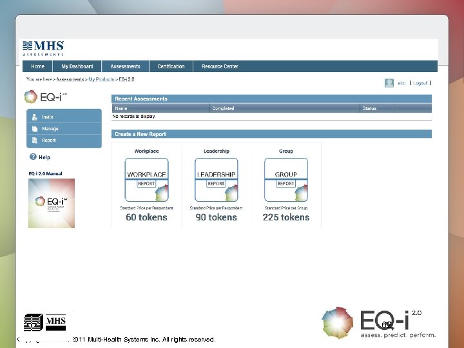Click the Create a New Report header
464x348 pixels.
coord(271,134)
